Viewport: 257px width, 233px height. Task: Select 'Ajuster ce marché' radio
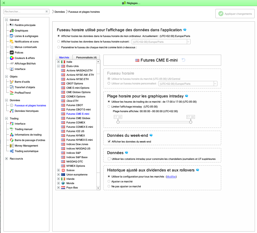109,181
